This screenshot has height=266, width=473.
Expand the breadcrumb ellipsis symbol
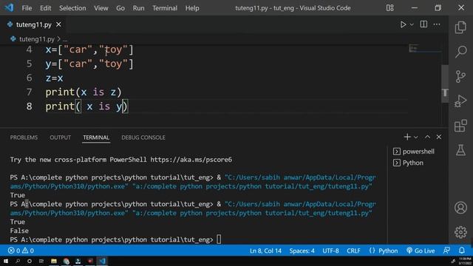[x=65, y=39]
